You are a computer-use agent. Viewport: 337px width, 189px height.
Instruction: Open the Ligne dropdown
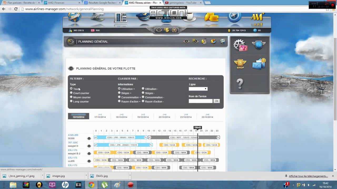click(198, 89)
